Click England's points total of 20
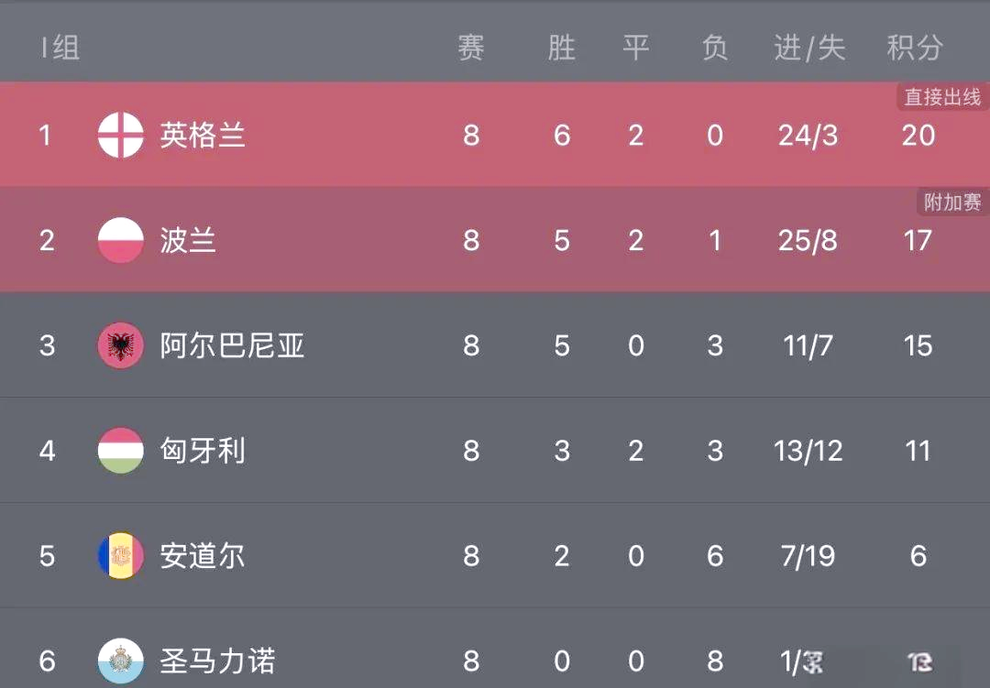The width and height of the screenshot is (990, 688). point(918,134)
